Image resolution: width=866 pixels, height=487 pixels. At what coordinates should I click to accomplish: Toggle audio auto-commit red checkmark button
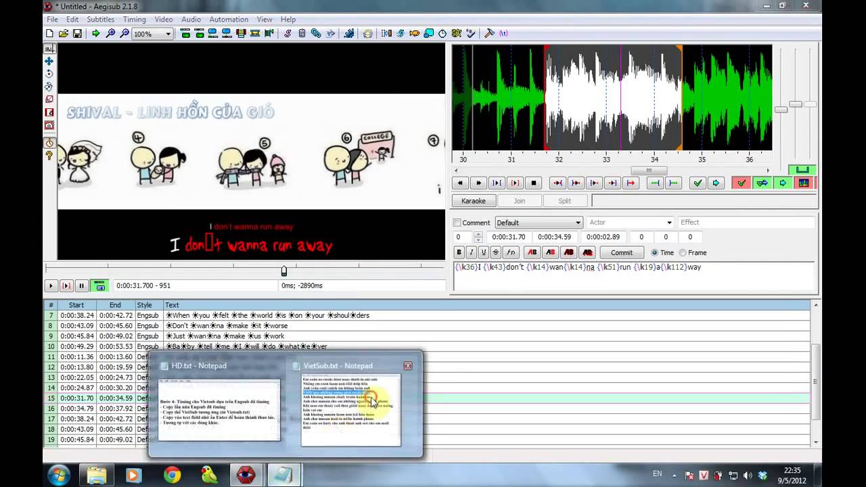pos(742,183)
